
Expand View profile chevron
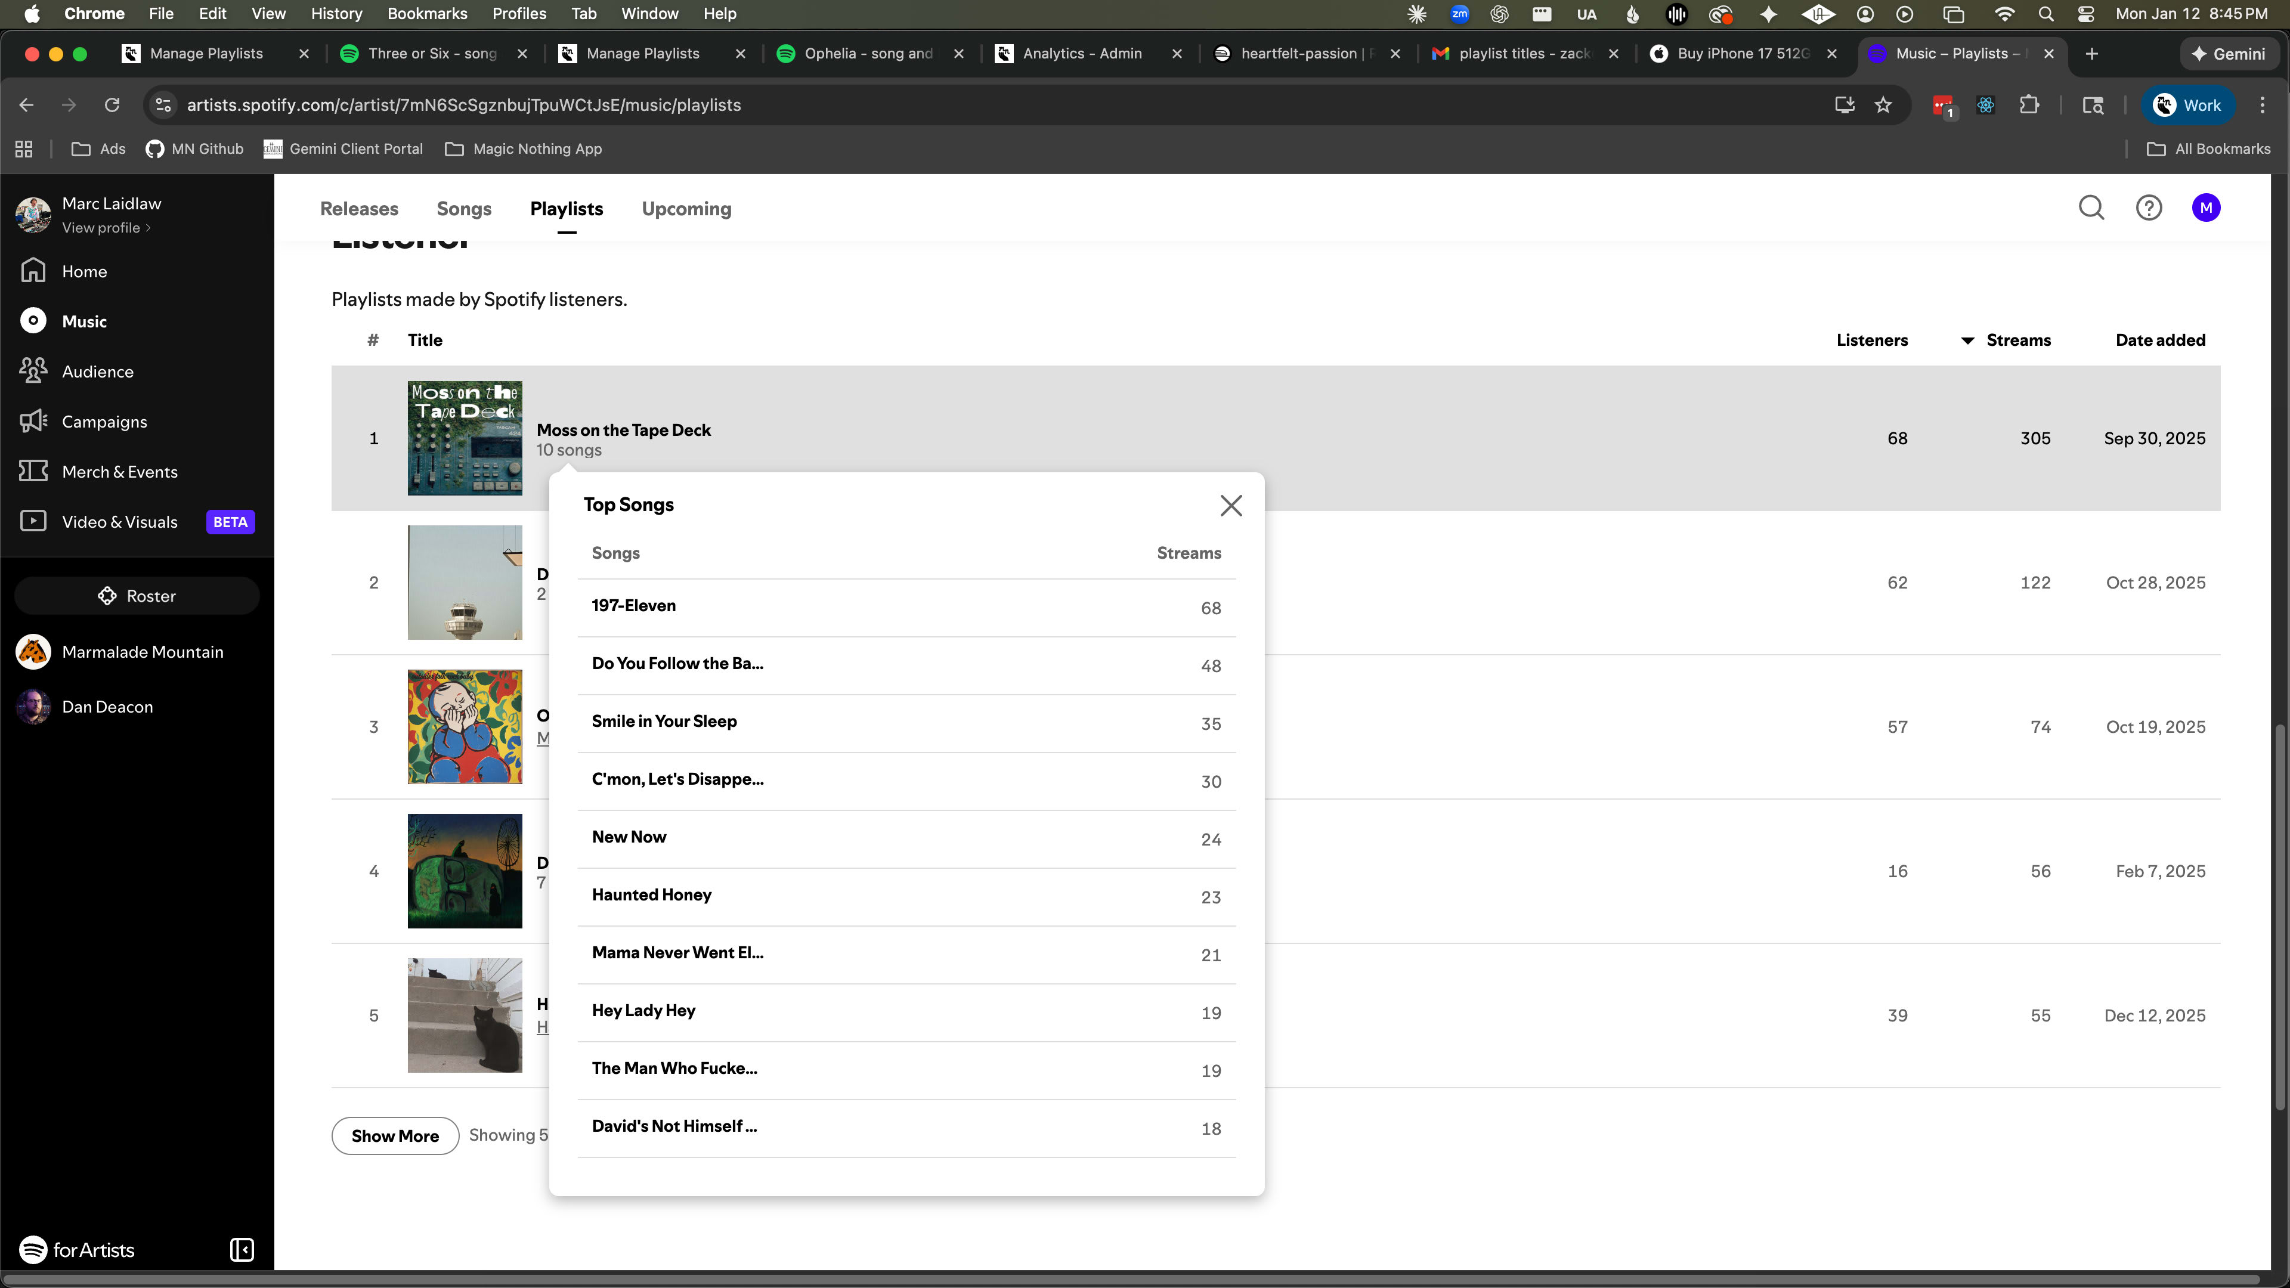pyautogui.click(x=148, y=228)
